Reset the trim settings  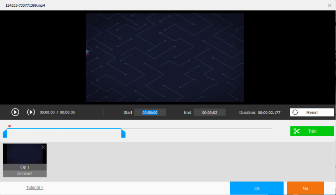pos(312,112)
